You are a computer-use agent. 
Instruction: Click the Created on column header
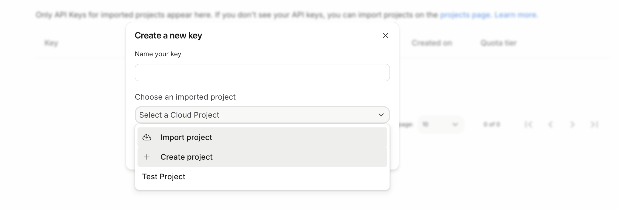tap(432, 43)
